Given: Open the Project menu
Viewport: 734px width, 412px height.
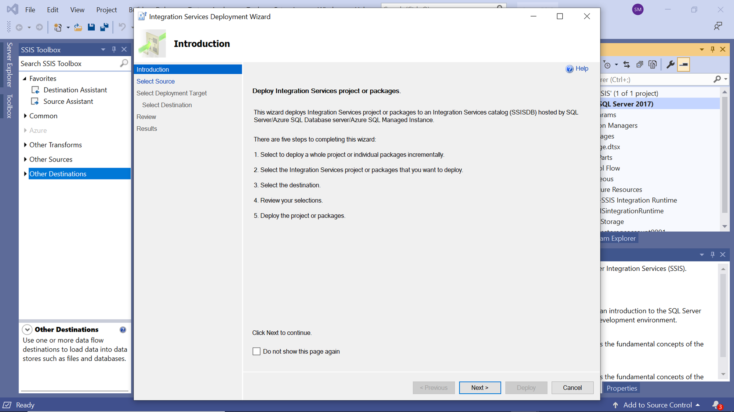Looking at the screenshot, I should [106, 10].
